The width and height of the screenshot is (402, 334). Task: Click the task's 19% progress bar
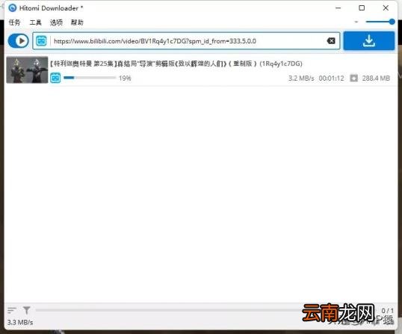[90, 78]
